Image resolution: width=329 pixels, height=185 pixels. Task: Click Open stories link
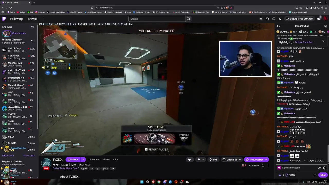click(19, 33)
